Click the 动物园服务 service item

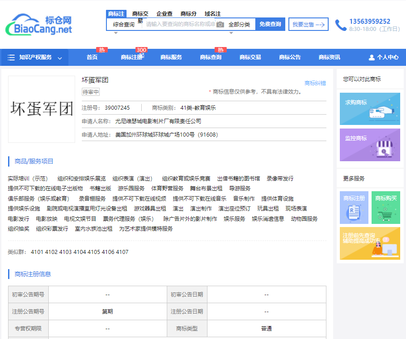coord(304,219)
